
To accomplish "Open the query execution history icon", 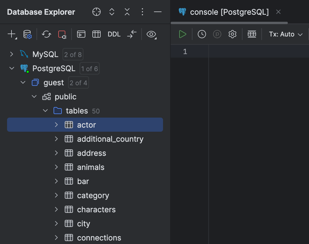I will point(202,34).
